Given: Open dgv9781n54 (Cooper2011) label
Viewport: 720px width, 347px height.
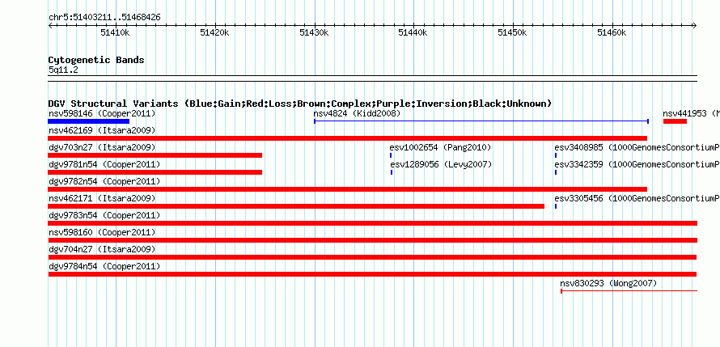Looking at the screenshot, I should 104,164.
